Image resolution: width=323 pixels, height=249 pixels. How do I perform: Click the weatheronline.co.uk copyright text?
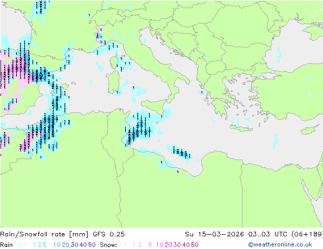(x=280, y=244)
